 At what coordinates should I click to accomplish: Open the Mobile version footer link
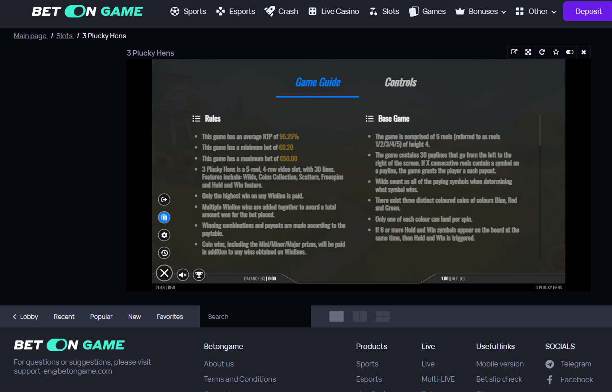point(500,364)
